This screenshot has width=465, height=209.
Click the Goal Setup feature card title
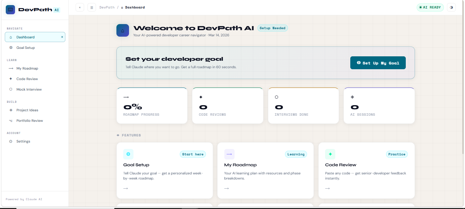136,165
